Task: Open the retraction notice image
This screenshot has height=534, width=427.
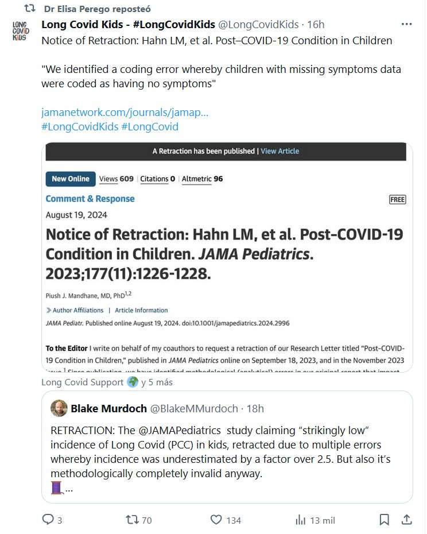Action: [x=226, y=257]
